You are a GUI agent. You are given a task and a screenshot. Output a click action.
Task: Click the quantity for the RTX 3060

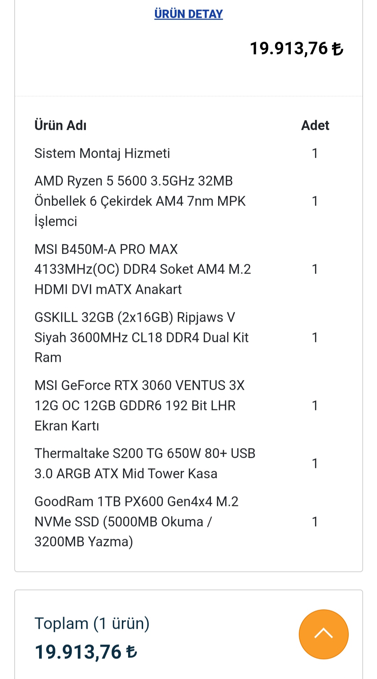tap(315, 405)
